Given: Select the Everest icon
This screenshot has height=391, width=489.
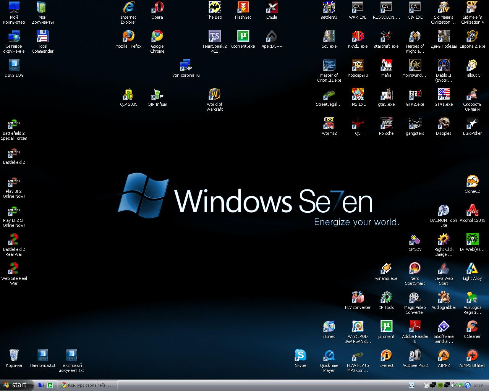Looking at the screenshot, I should tap(386, 355).
